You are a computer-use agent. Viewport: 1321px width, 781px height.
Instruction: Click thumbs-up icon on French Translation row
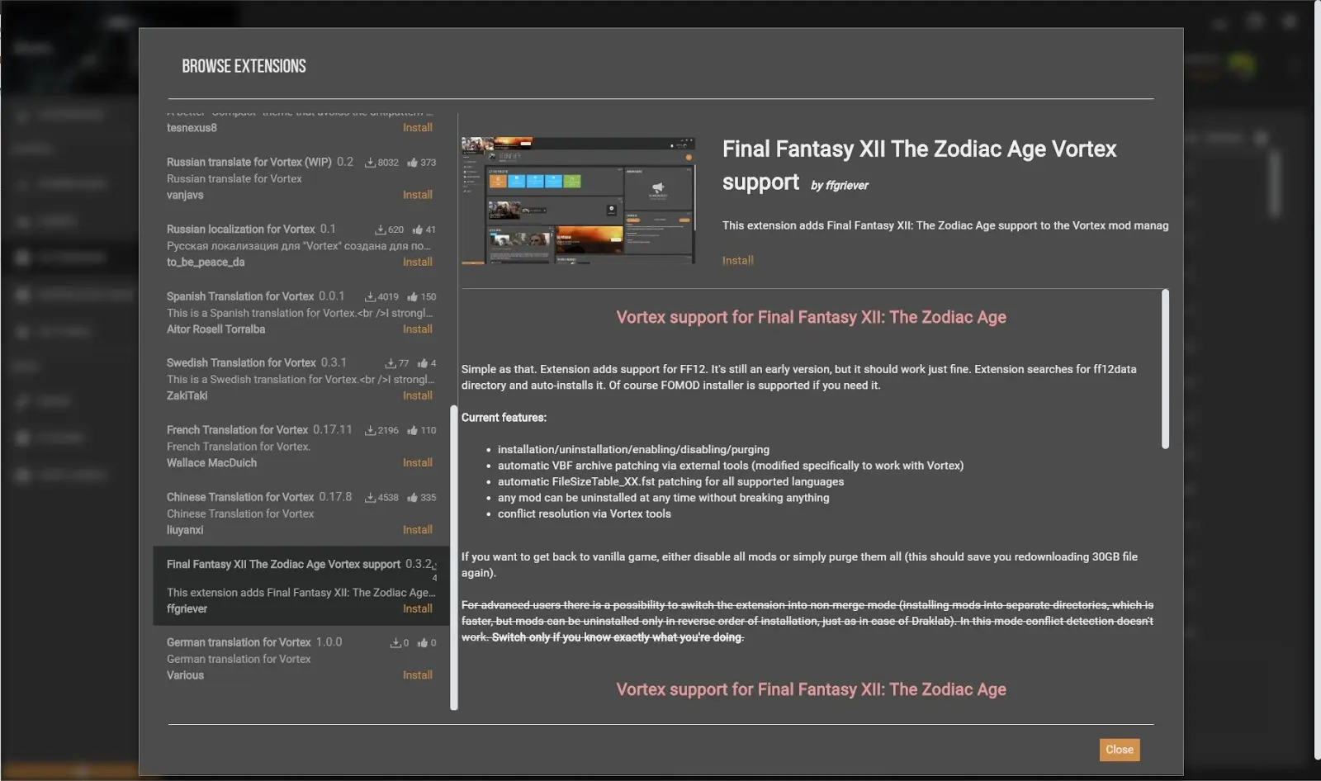coord(412,430)
